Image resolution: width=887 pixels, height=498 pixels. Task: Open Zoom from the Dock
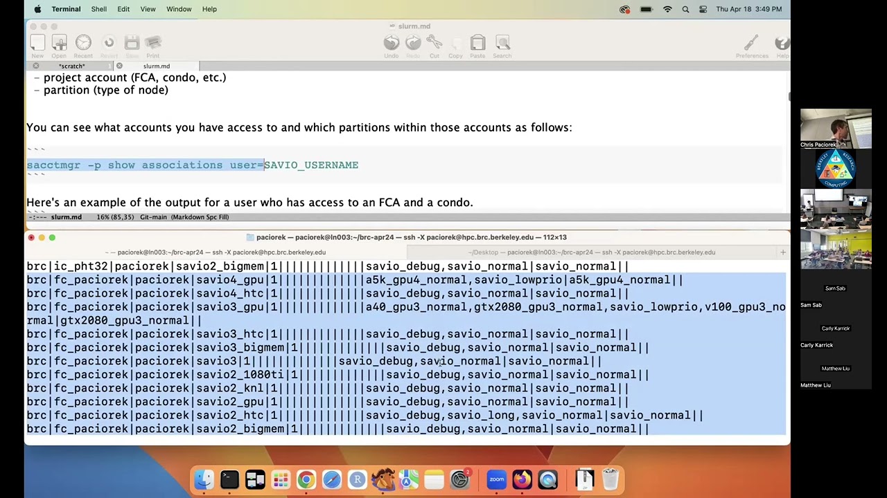coord(496,479)
